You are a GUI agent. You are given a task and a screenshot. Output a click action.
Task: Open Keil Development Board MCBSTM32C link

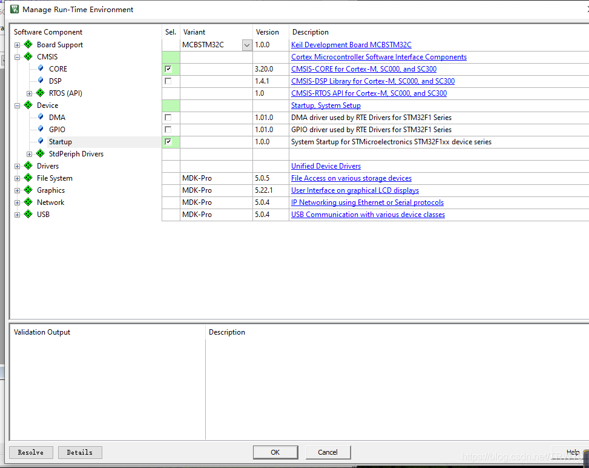tap(351, 45)
